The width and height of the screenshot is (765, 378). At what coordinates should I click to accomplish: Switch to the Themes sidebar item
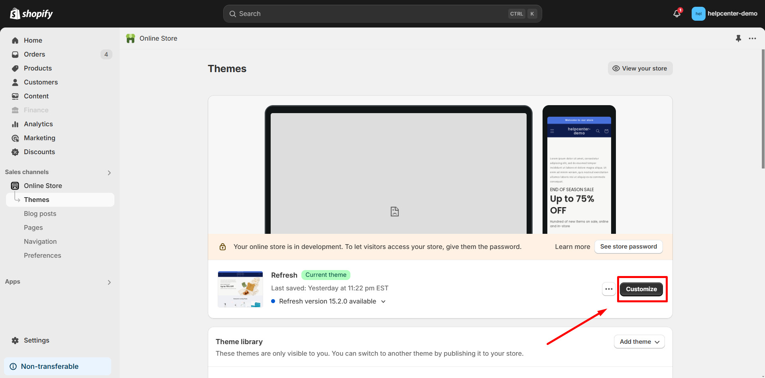(36, 200)
